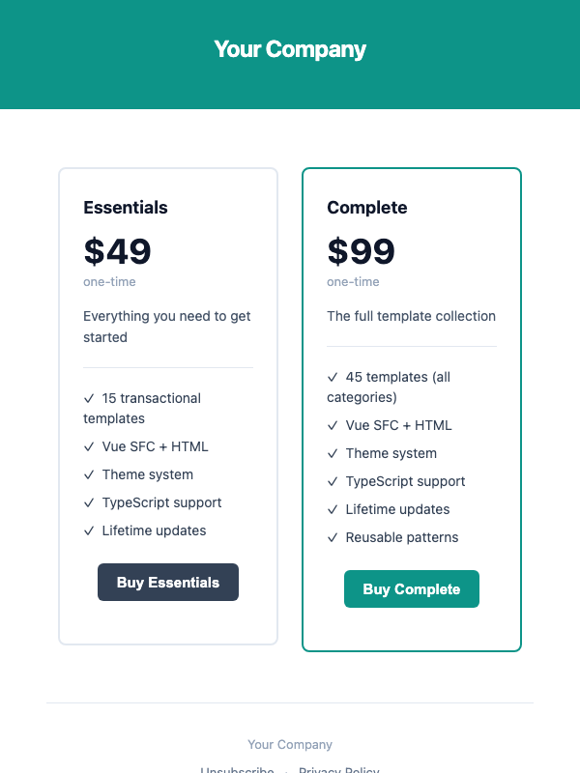Select the Complete plan title
The width and height of the screenshot is (580, 773).
(x=367, y=208)
